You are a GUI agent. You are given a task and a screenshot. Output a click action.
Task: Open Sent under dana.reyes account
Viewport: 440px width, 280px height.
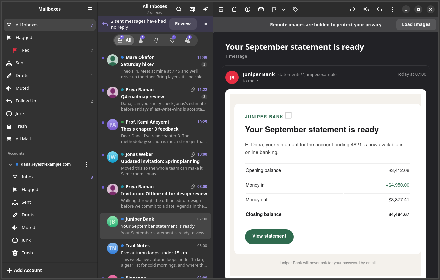pos(50,202)
